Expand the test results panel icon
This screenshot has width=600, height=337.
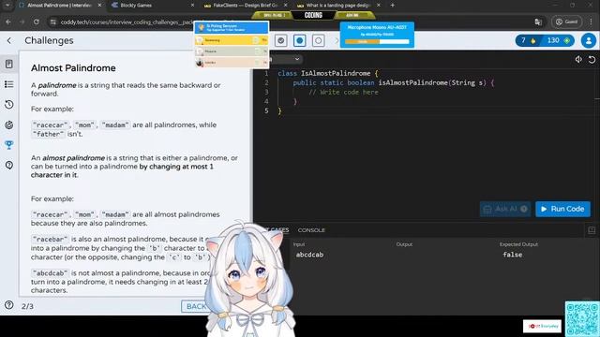[x=592, y=230]
